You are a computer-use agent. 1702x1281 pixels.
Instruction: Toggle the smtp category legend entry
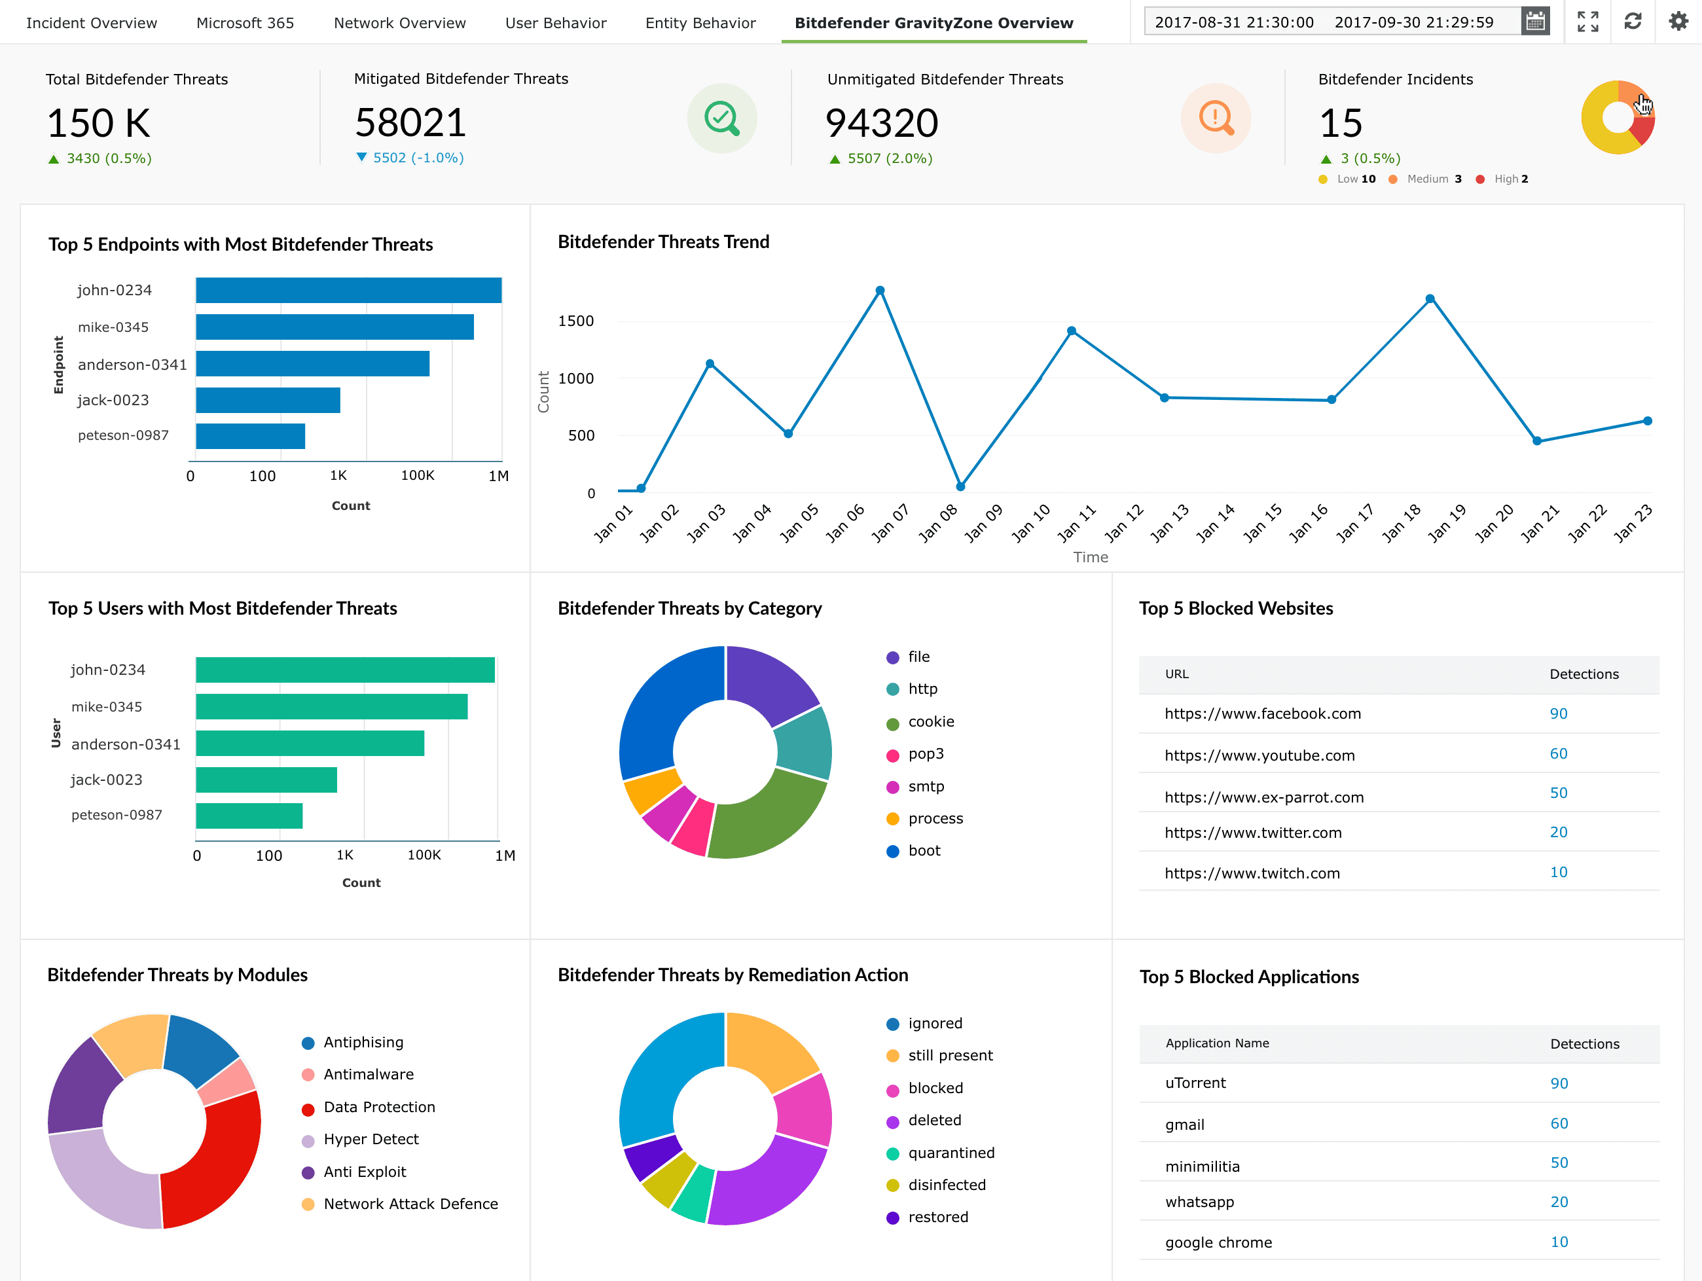[x=915, y=786]
